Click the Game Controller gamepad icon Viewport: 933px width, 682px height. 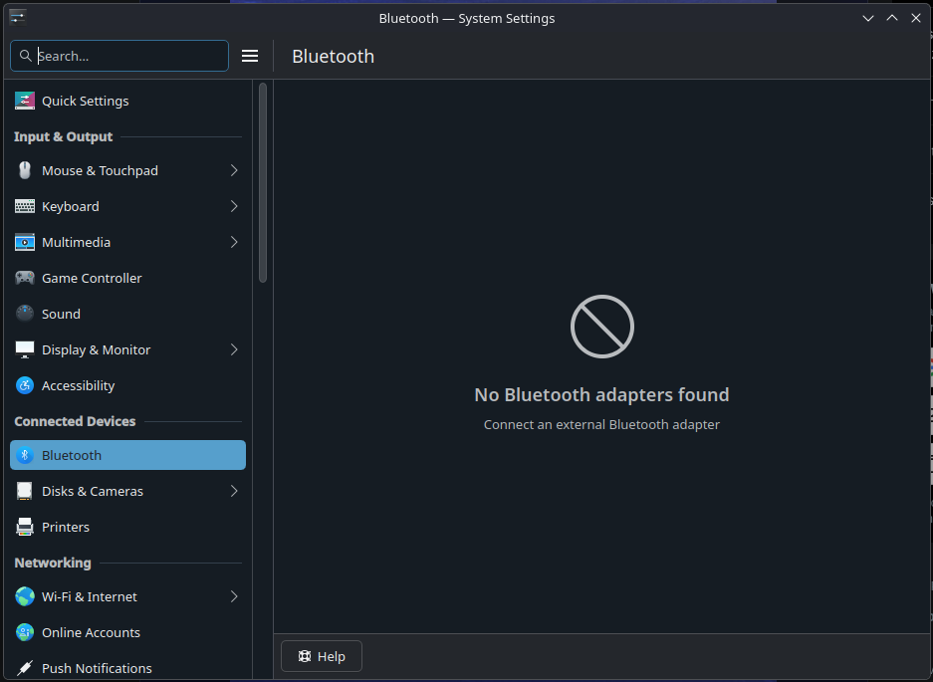point(25,278)
